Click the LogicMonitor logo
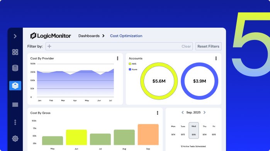Viewport: 270px width, 151px height. click(x=51, y=36)
